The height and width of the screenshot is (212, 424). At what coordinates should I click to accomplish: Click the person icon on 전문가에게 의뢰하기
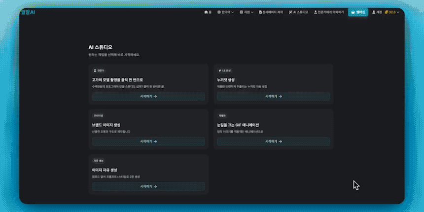(x=316, y=12)
